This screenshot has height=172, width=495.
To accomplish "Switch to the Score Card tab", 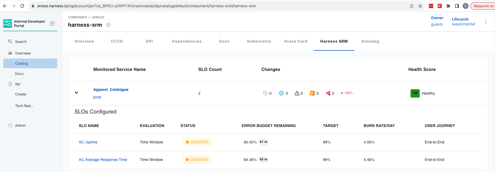I will [296, 42].
